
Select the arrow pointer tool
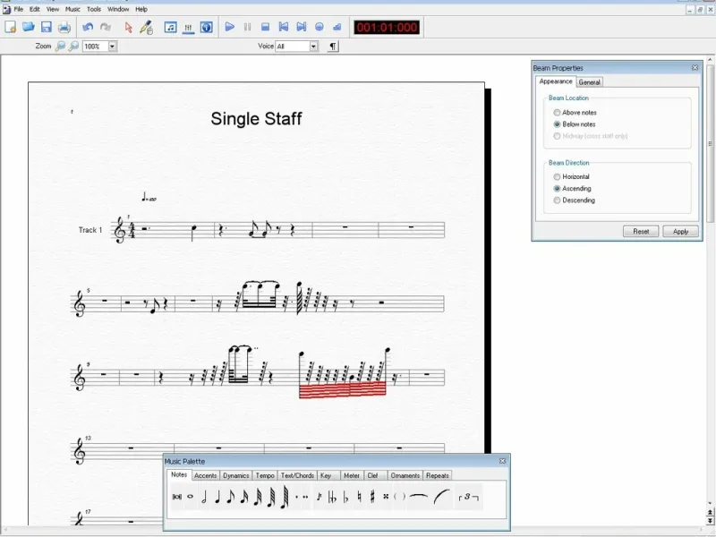pos(128,28)
